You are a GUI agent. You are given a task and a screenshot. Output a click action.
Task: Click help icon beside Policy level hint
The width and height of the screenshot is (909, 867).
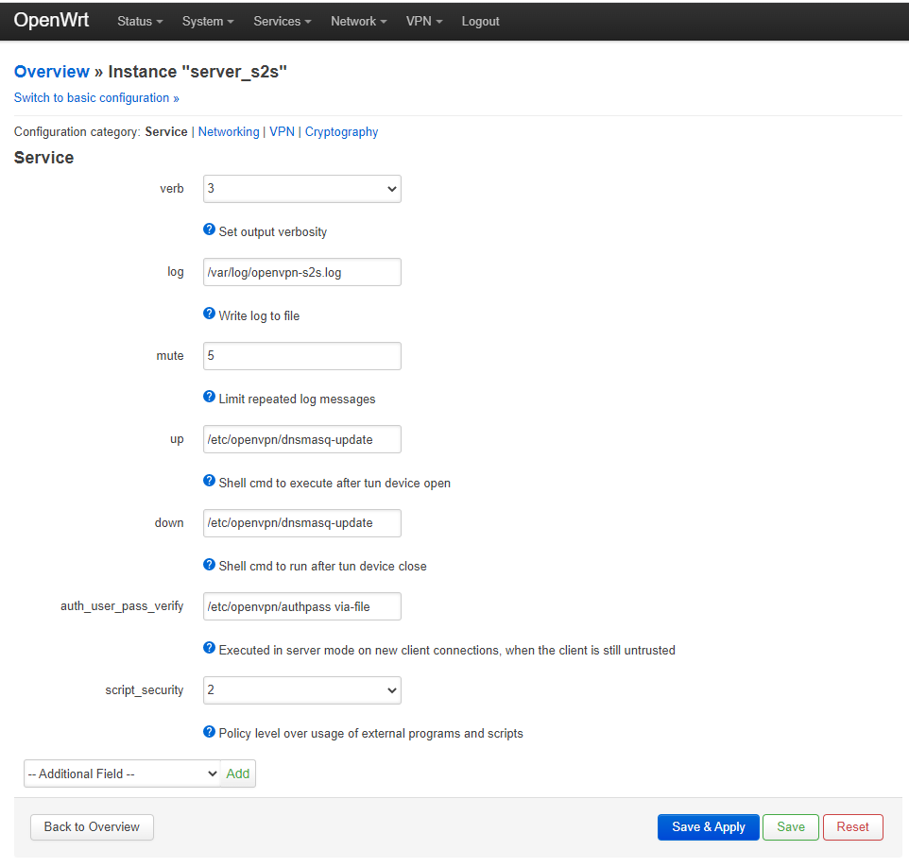point(209,731)
